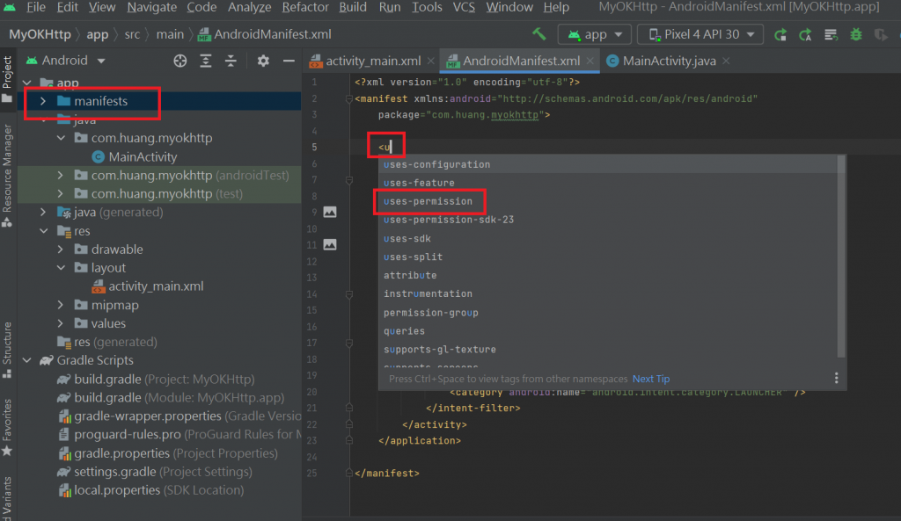This screenshot has width=901, height=521.
Task: Open the app run configuration dropdown
Action: [594, 34]
